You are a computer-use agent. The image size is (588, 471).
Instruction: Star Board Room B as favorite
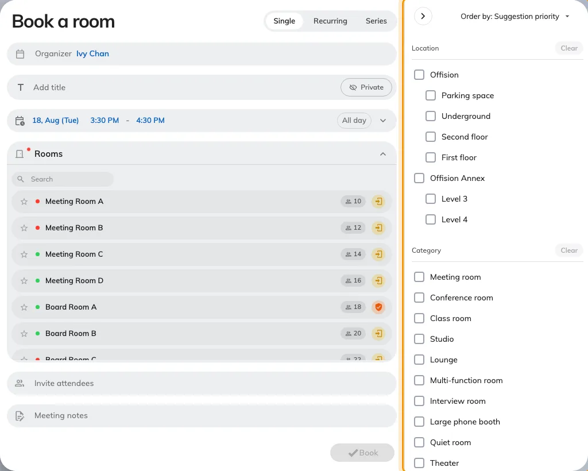click(x=24, y=333)
